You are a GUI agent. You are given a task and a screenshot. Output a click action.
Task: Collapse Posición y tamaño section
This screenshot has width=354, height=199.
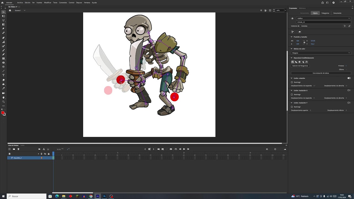(x=291, y=37)
